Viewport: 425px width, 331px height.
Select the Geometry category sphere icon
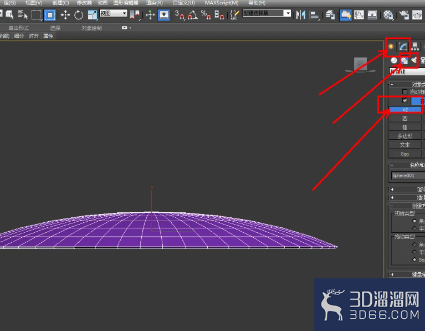click(394, 60)
